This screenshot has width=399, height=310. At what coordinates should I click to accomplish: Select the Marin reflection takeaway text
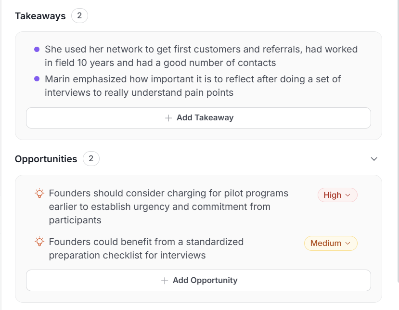(x=193, y=86)
